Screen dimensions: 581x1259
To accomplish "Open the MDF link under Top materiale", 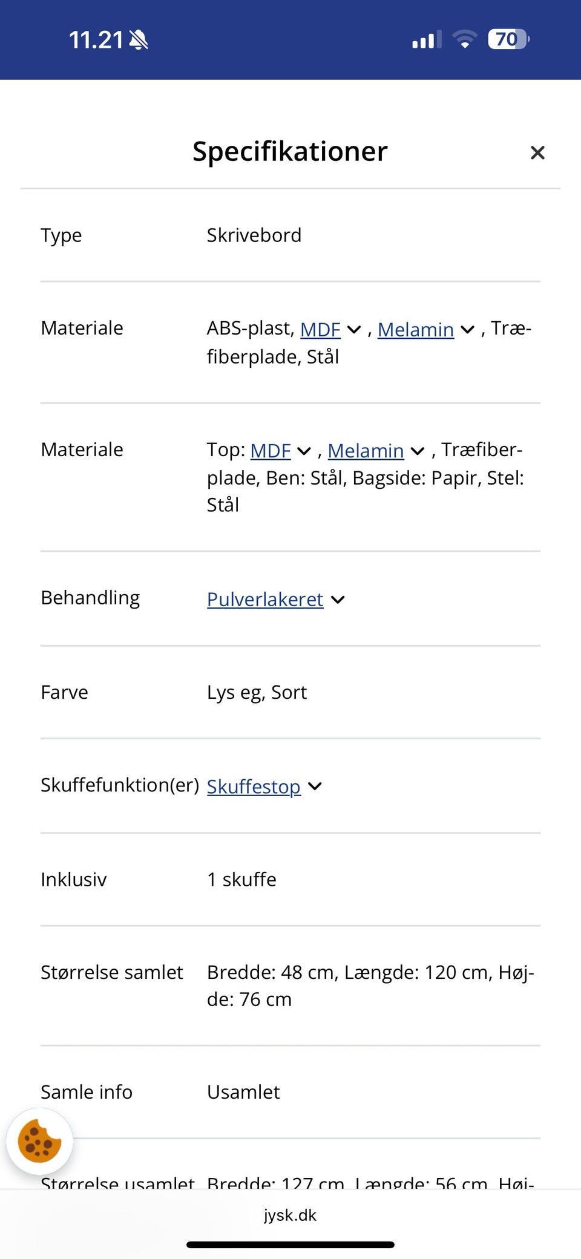I will [271, 451].
